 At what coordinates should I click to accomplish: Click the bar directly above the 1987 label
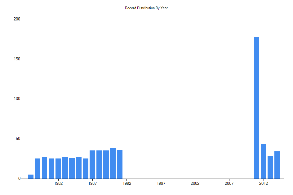92,164
